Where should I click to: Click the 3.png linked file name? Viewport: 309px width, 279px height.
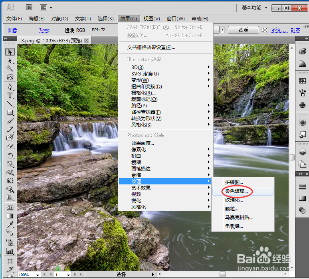pyautogui.click(x=44, y=30)
